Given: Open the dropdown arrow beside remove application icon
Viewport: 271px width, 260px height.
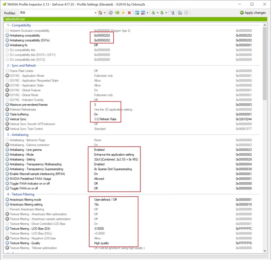Looking at the screenshot, I should (147, 13).
